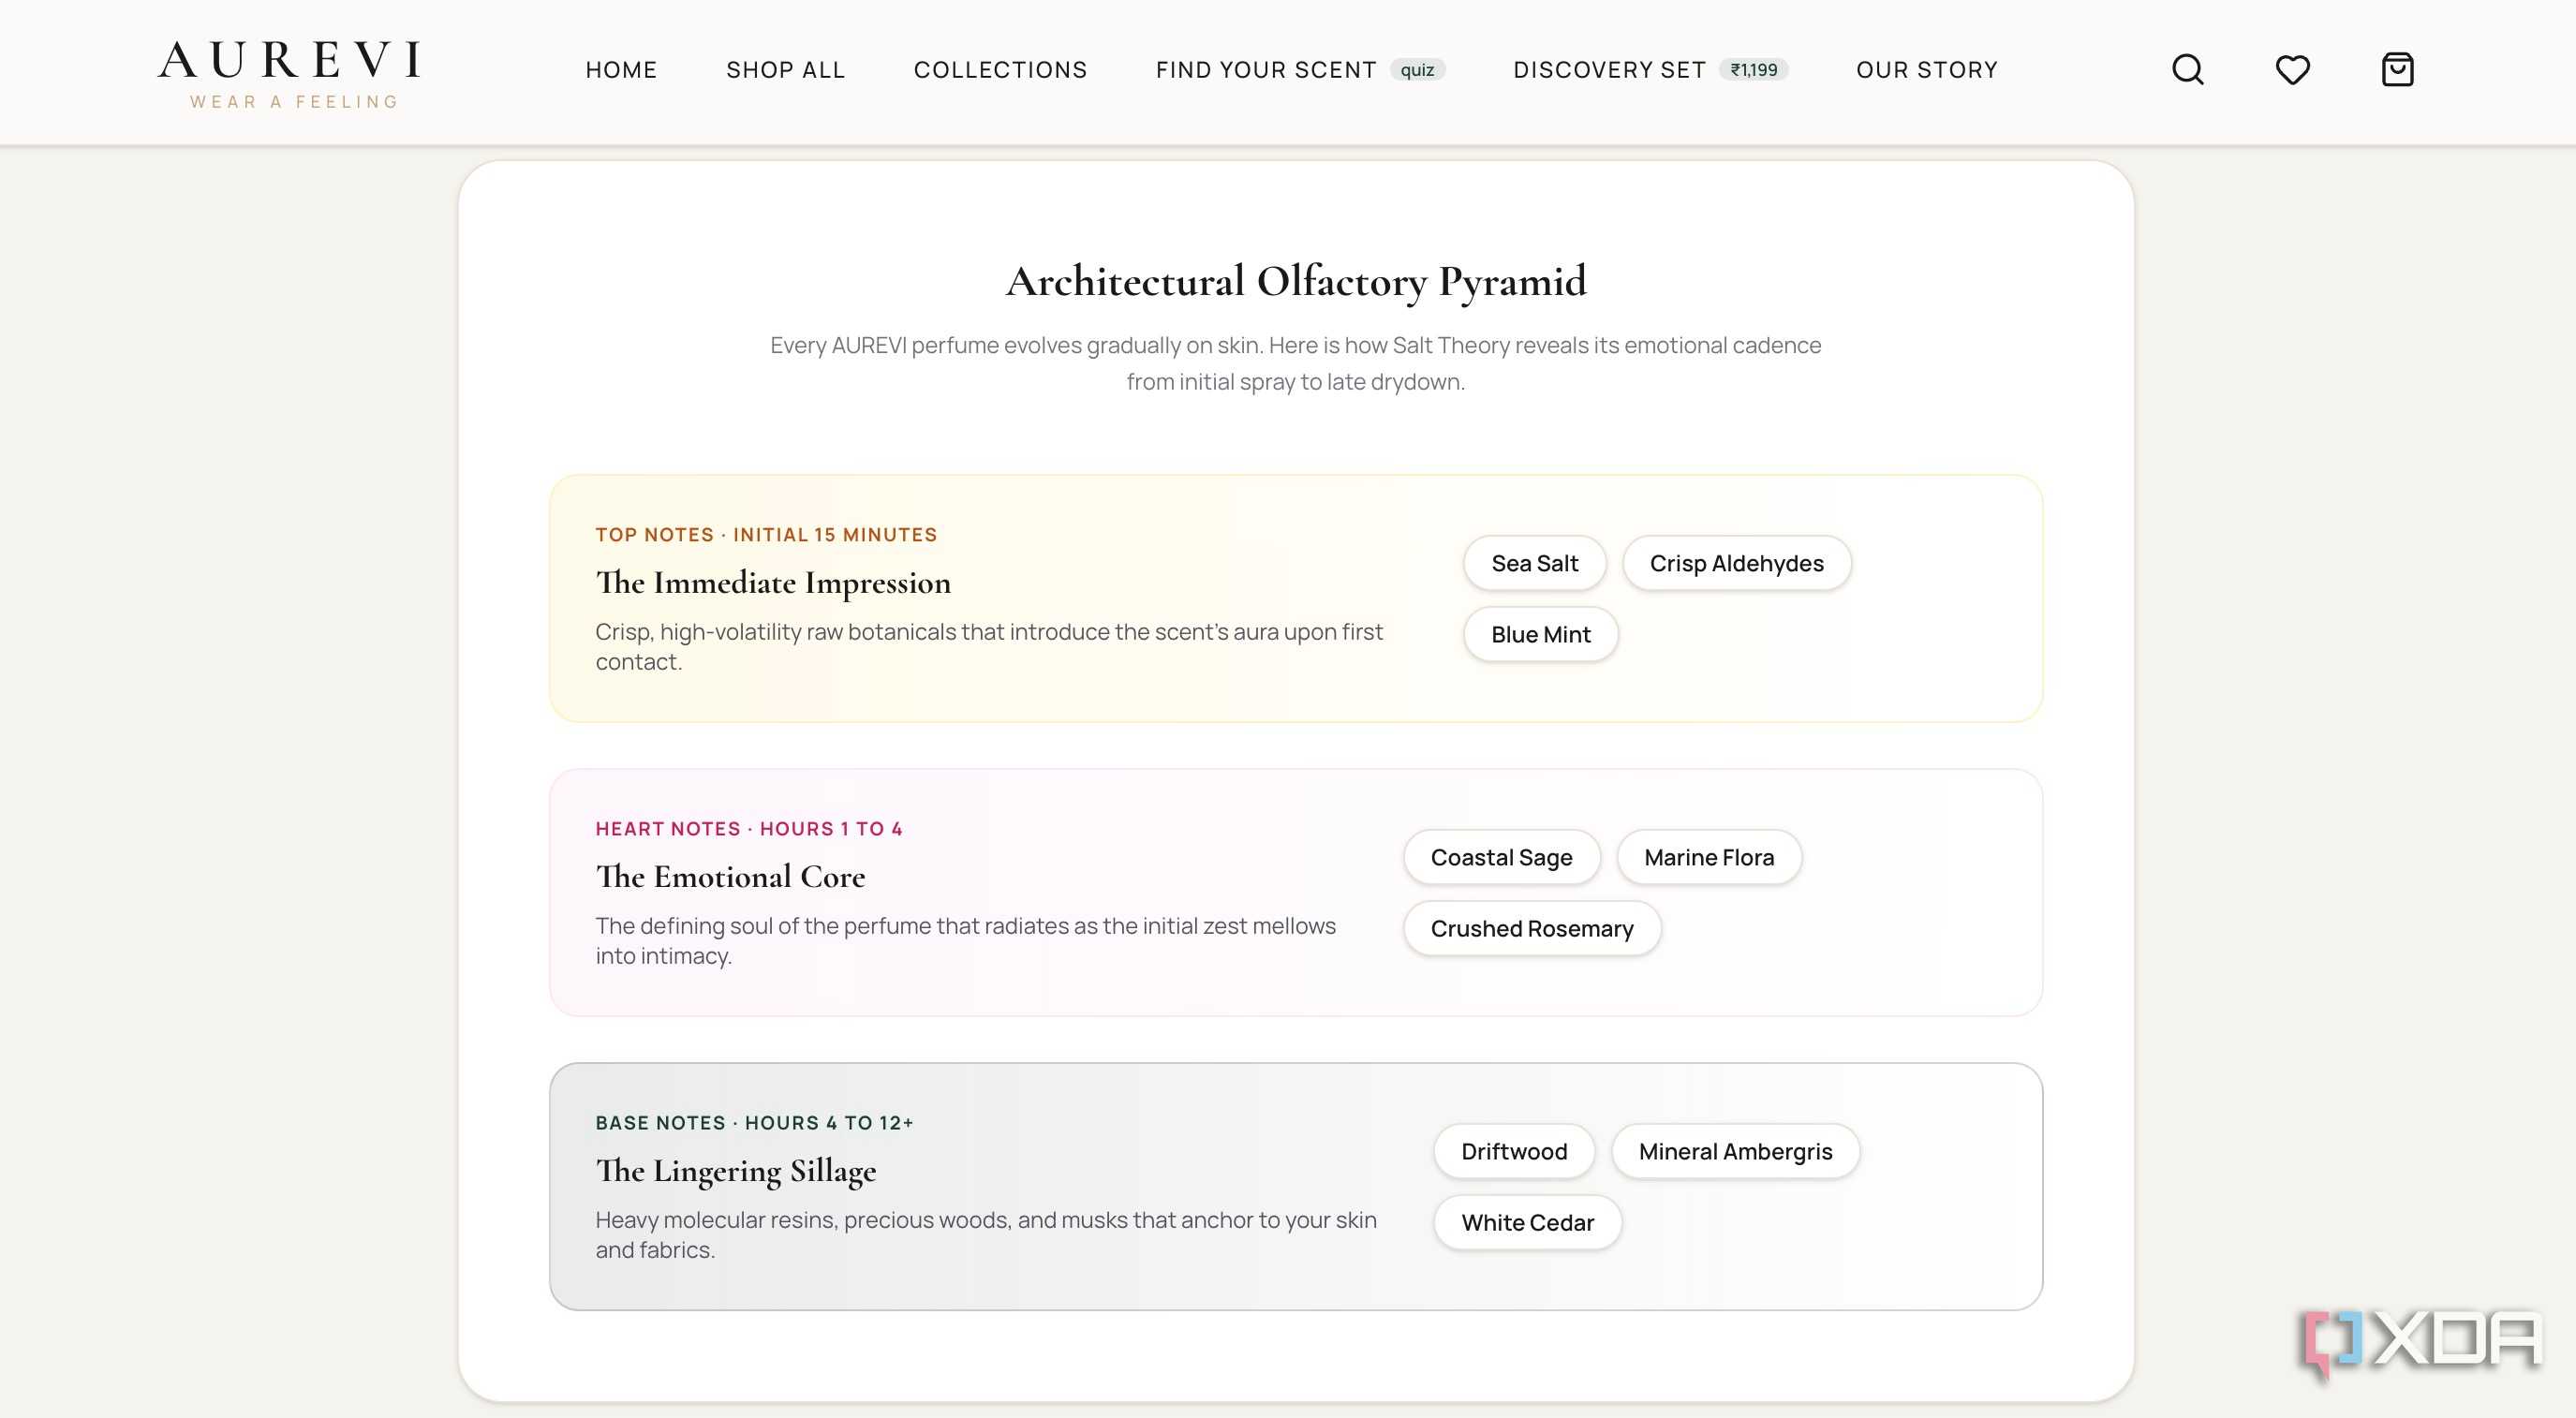Click 'Heavy molecular resins, precious woods' text
Image resolution: width=2576 pixels, height=1418 pixels.
[985, 1235]
